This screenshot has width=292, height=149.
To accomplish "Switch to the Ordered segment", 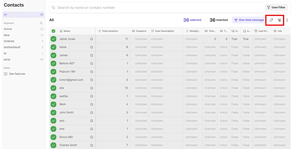I will (x=9, y=41).
